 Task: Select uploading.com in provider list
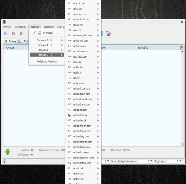83,136
